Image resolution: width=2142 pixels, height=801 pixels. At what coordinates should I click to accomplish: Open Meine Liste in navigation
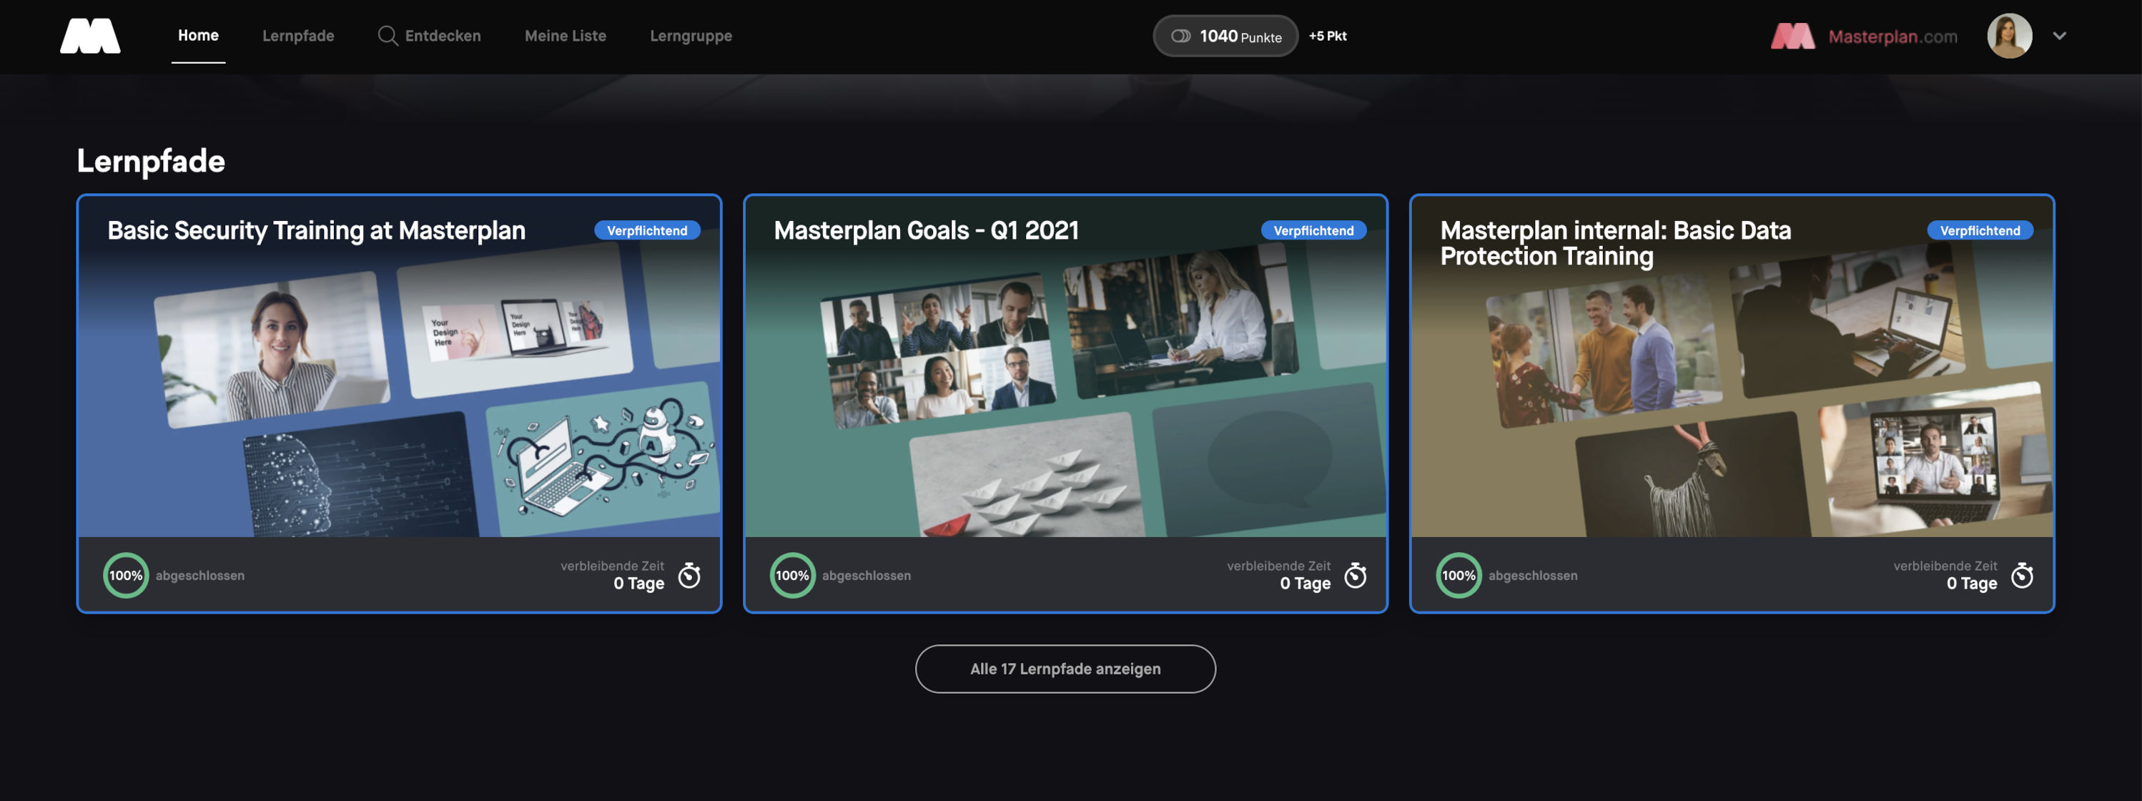565,36
